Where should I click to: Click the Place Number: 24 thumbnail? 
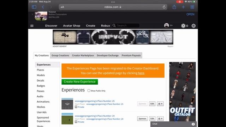[67, 119]
